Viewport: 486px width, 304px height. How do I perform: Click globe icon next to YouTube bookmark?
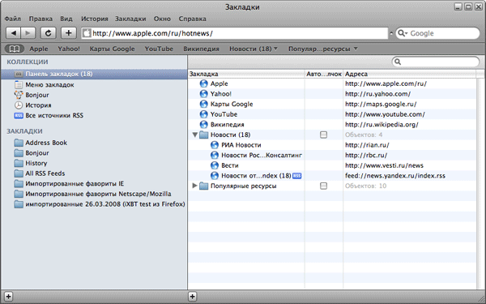click(203, 114)
